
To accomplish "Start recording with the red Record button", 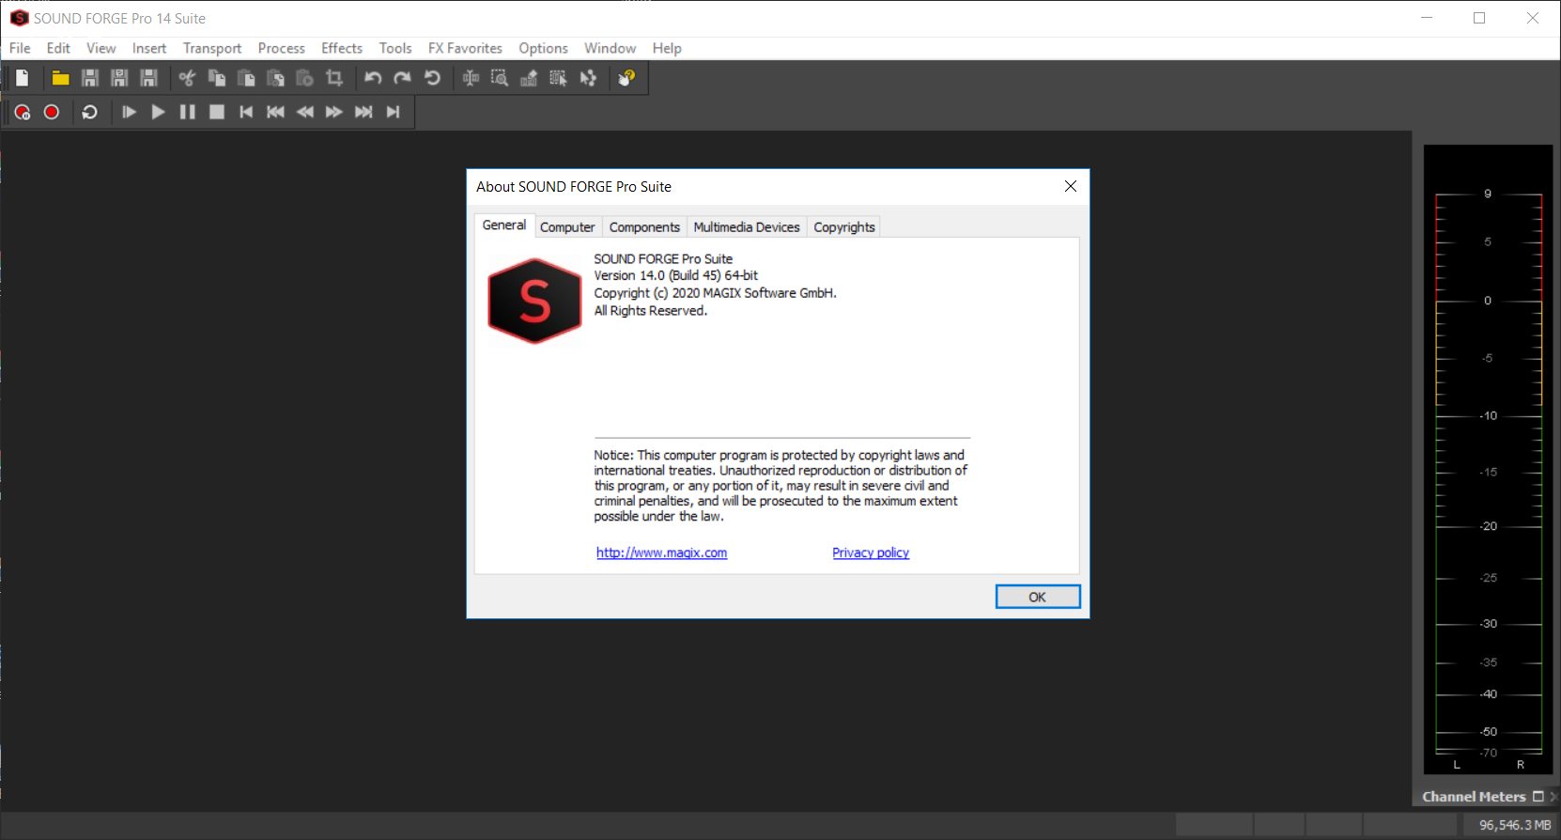I will coord(52,112).
